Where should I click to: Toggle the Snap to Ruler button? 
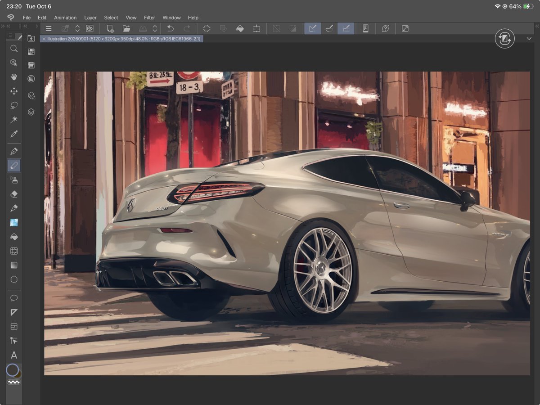tap(312, 28)
